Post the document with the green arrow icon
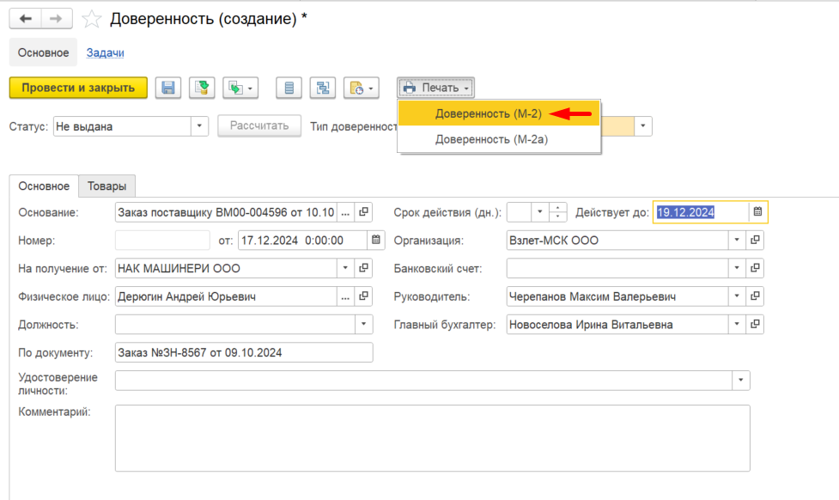The image size is (839, 500). click(202, 88)
